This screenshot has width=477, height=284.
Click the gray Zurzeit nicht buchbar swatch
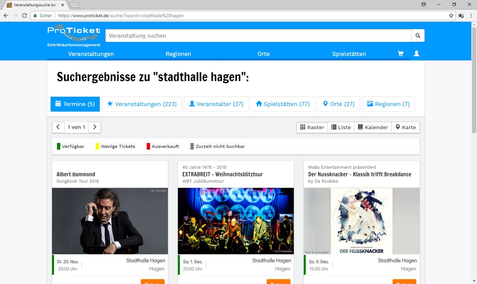click(192, 146)
